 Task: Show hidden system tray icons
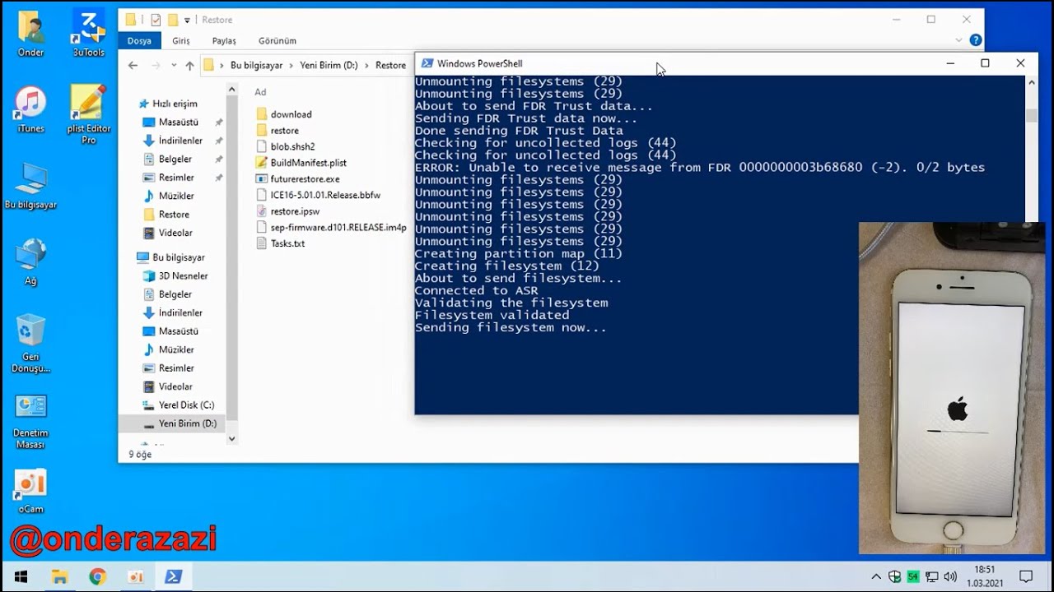pyautogui.click(x=876, y=577)
